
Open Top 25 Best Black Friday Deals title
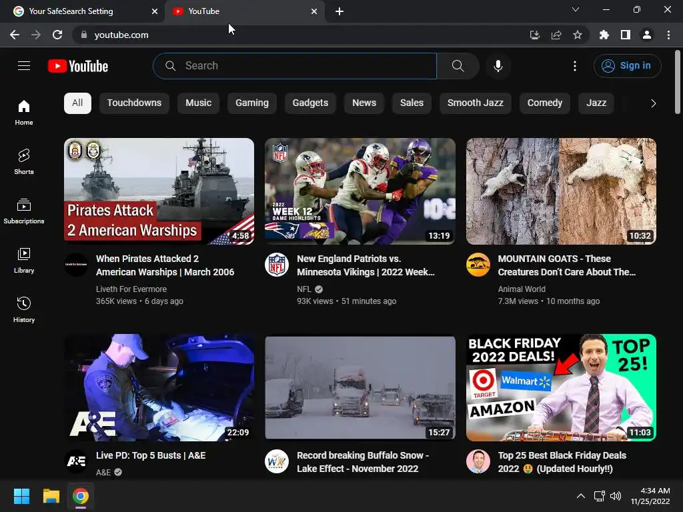click(562, 462)
